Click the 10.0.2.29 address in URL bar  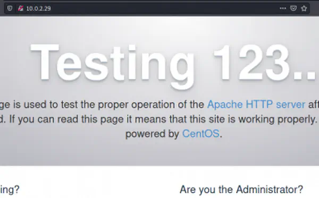click(x=38, y=8)
